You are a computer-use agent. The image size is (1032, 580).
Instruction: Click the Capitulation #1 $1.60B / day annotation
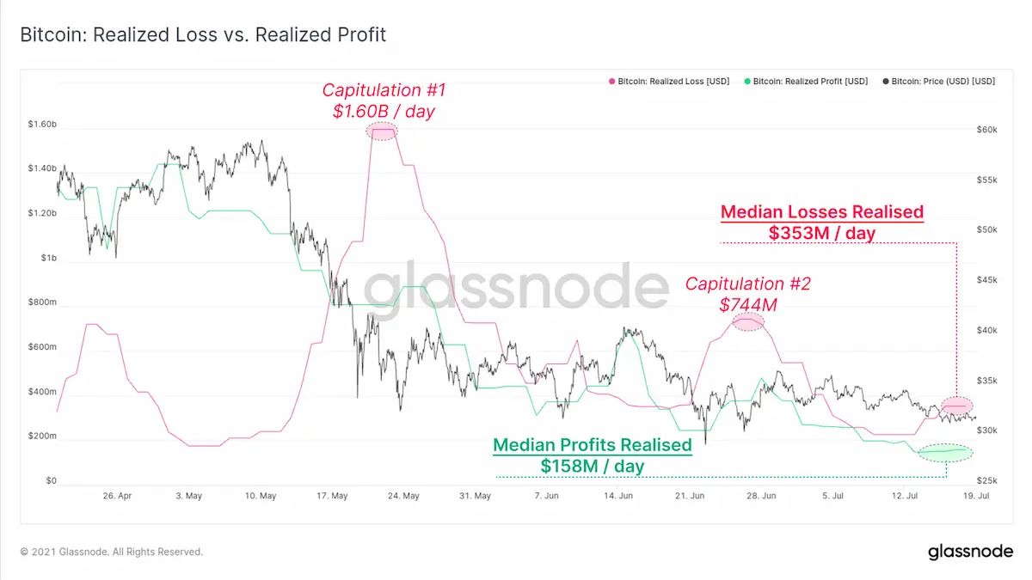pyautogui.click(x=384, y=100)
